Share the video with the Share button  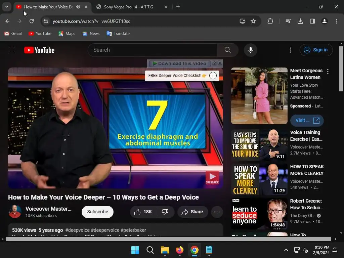pyautogui.click(x=192, y=212)
